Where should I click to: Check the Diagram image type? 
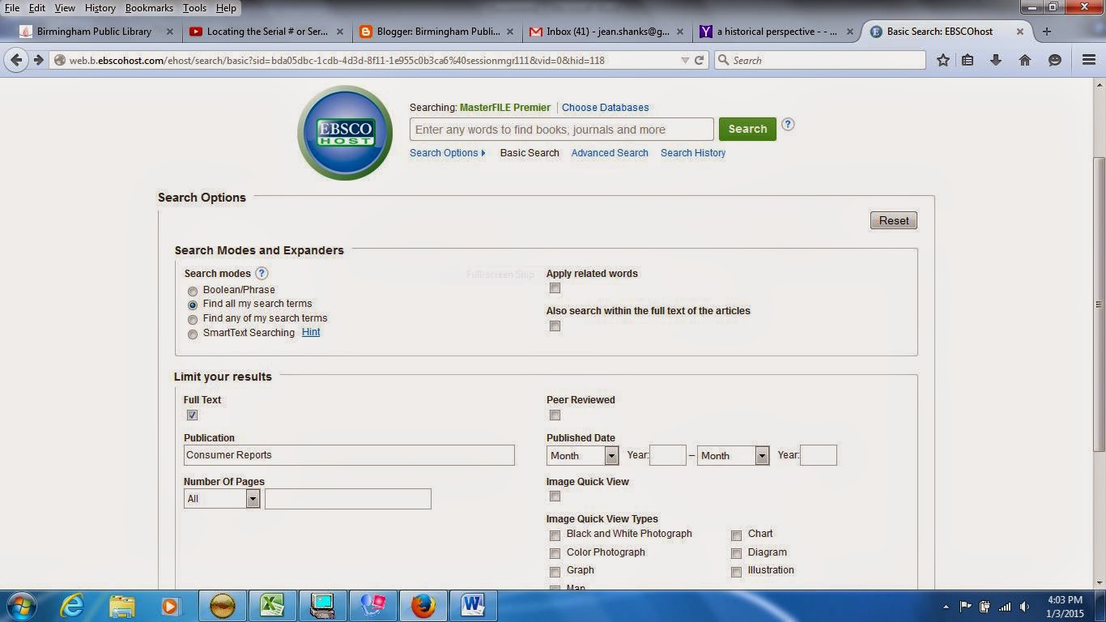pos(736,554)
